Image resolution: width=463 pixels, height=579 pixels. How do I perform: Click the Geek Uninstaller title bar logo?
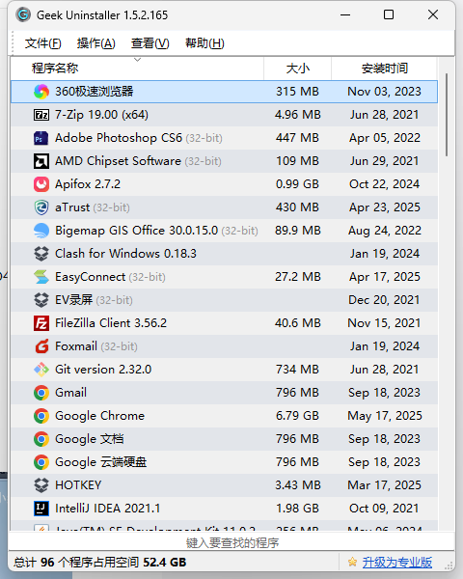pyautogui.click(x=23, y=14)
